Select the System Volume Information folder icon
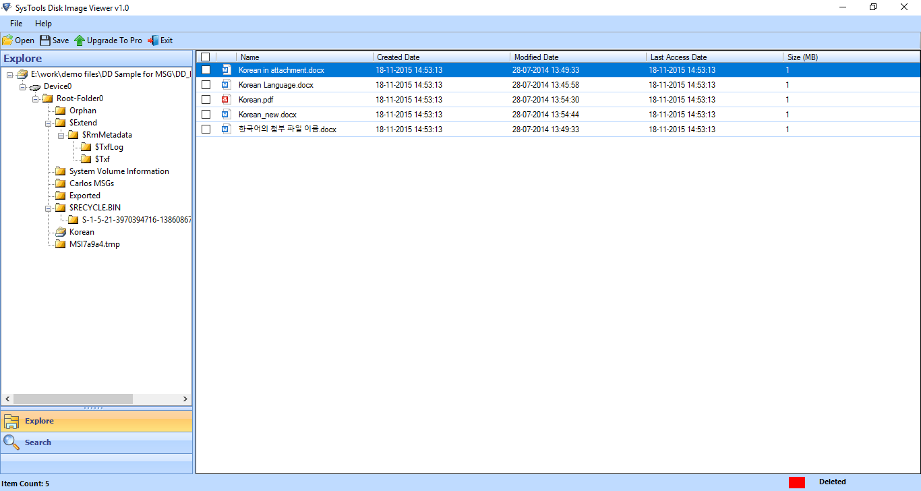Viewport: 921px width, 491px height. [x=61, y=171]
